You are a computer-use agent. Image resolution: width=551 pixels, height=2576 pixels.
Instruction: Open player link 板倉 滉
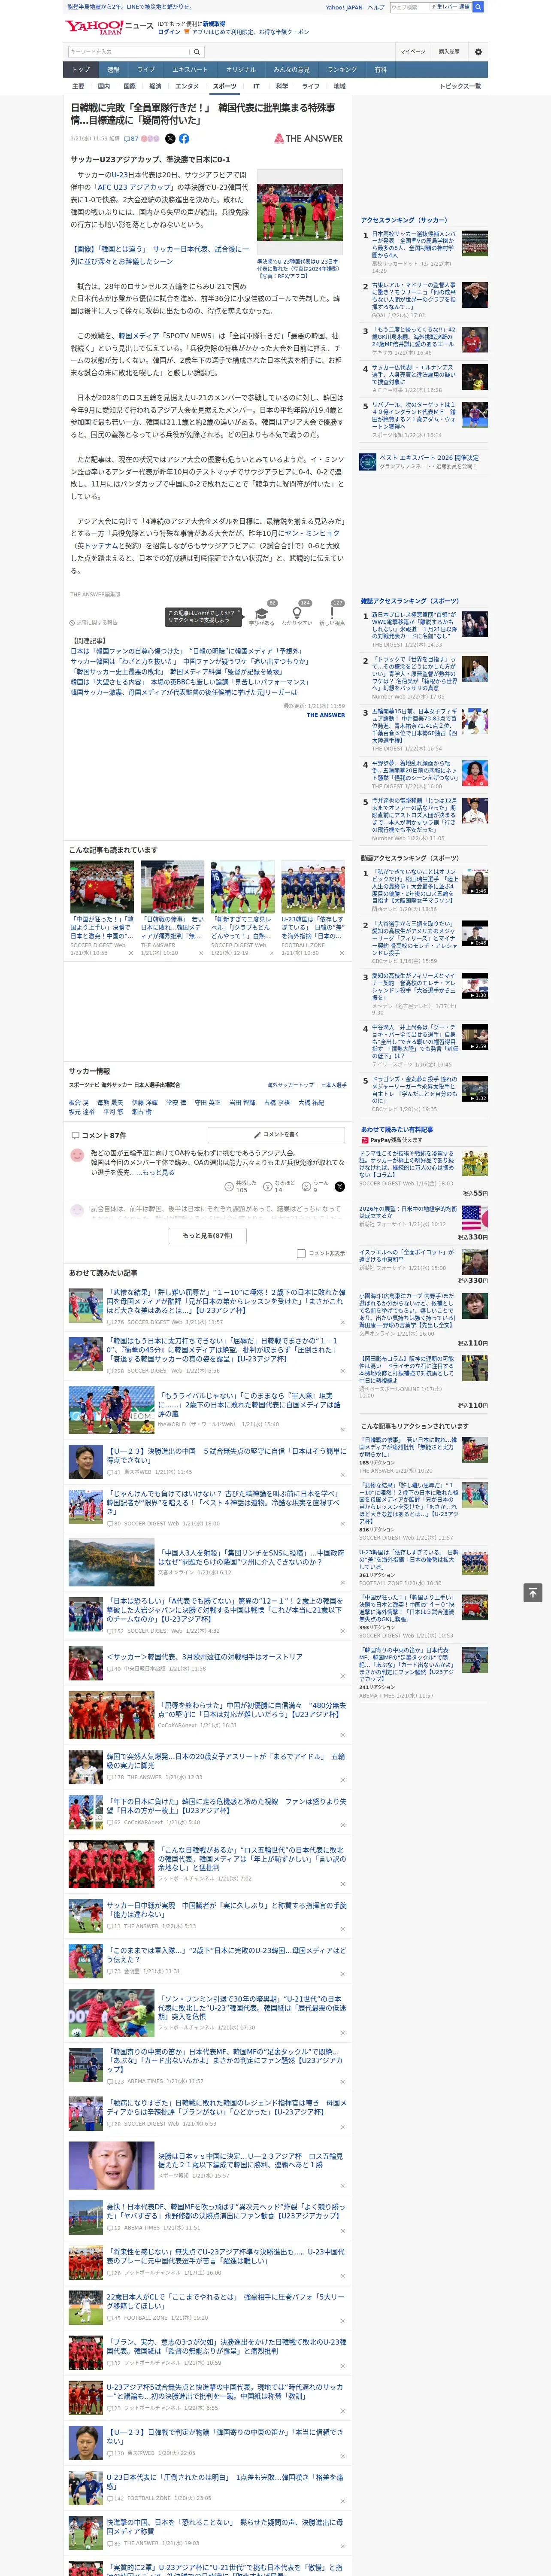[x=79, y=1102]
